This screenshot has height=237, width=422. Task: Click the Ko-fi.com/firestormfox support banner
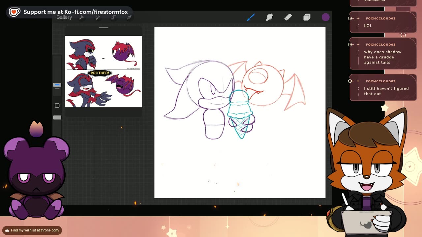[70, 12]
